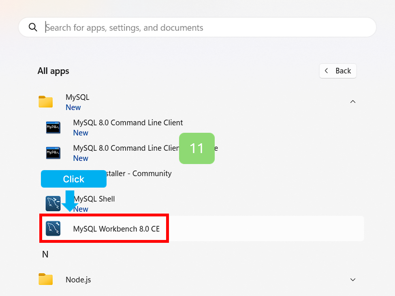
Task: Click first MySQL Command Line Client icon
Action: [x=53, y=127]
